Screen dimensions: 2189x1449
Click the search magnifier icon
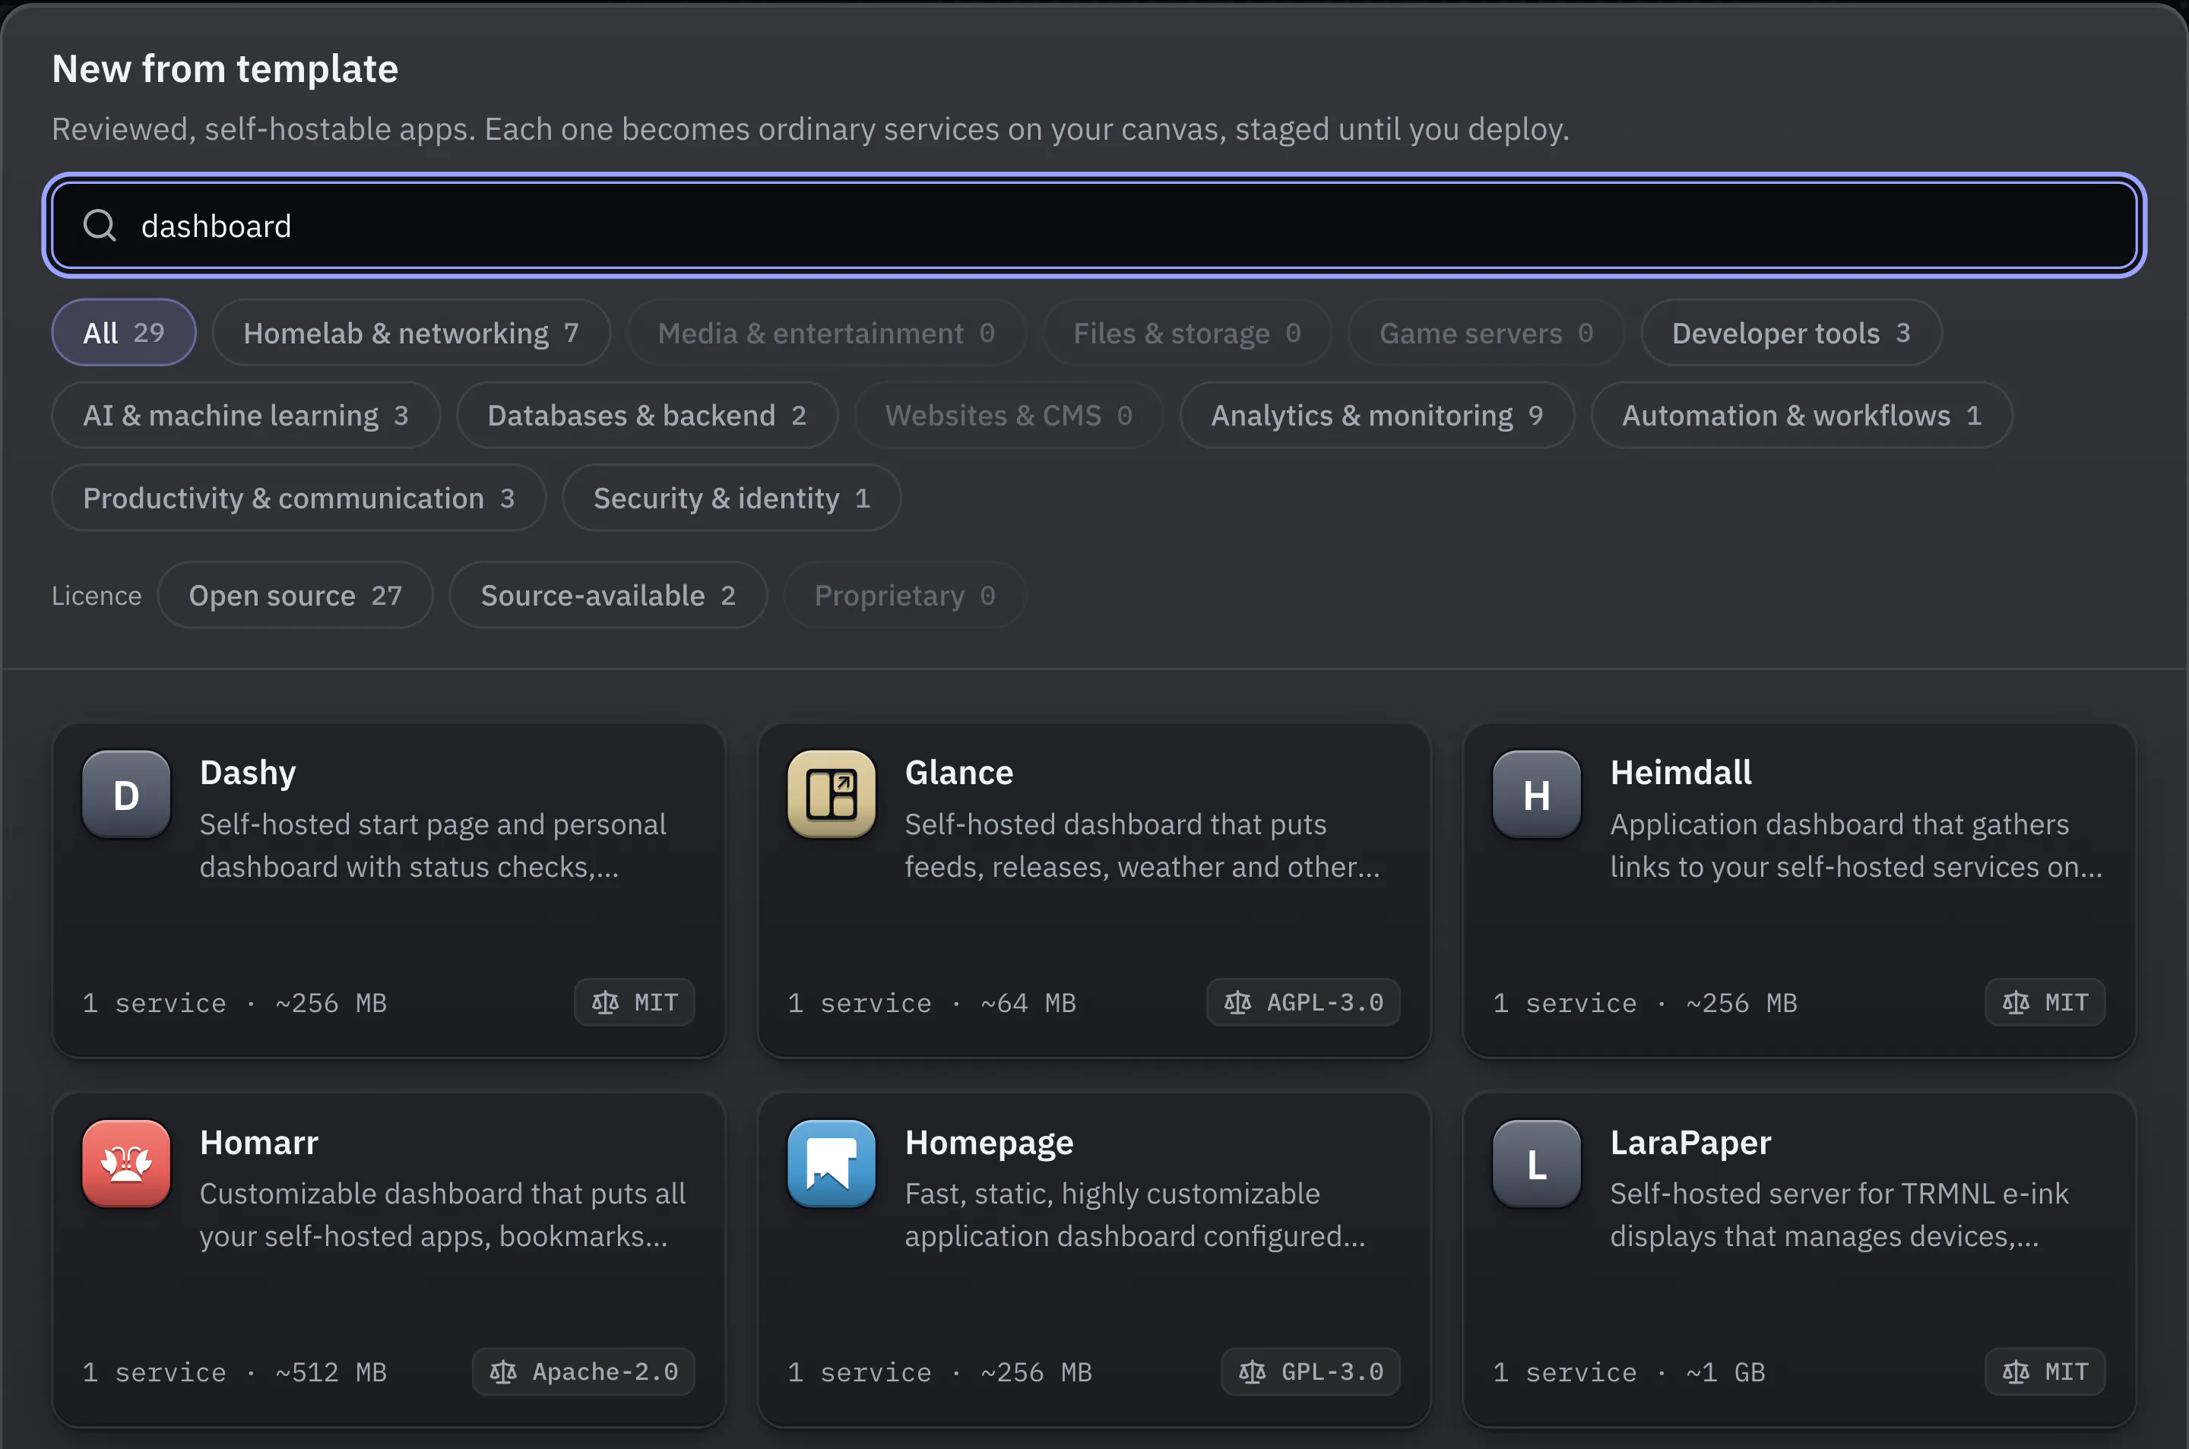(x=99, y=226)
